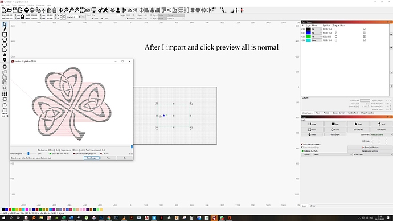The height and width of the screenshot is (221, 393).
Task: Switch to Variable Text tab
Action: pyautogui.click(x=353, y=113)
